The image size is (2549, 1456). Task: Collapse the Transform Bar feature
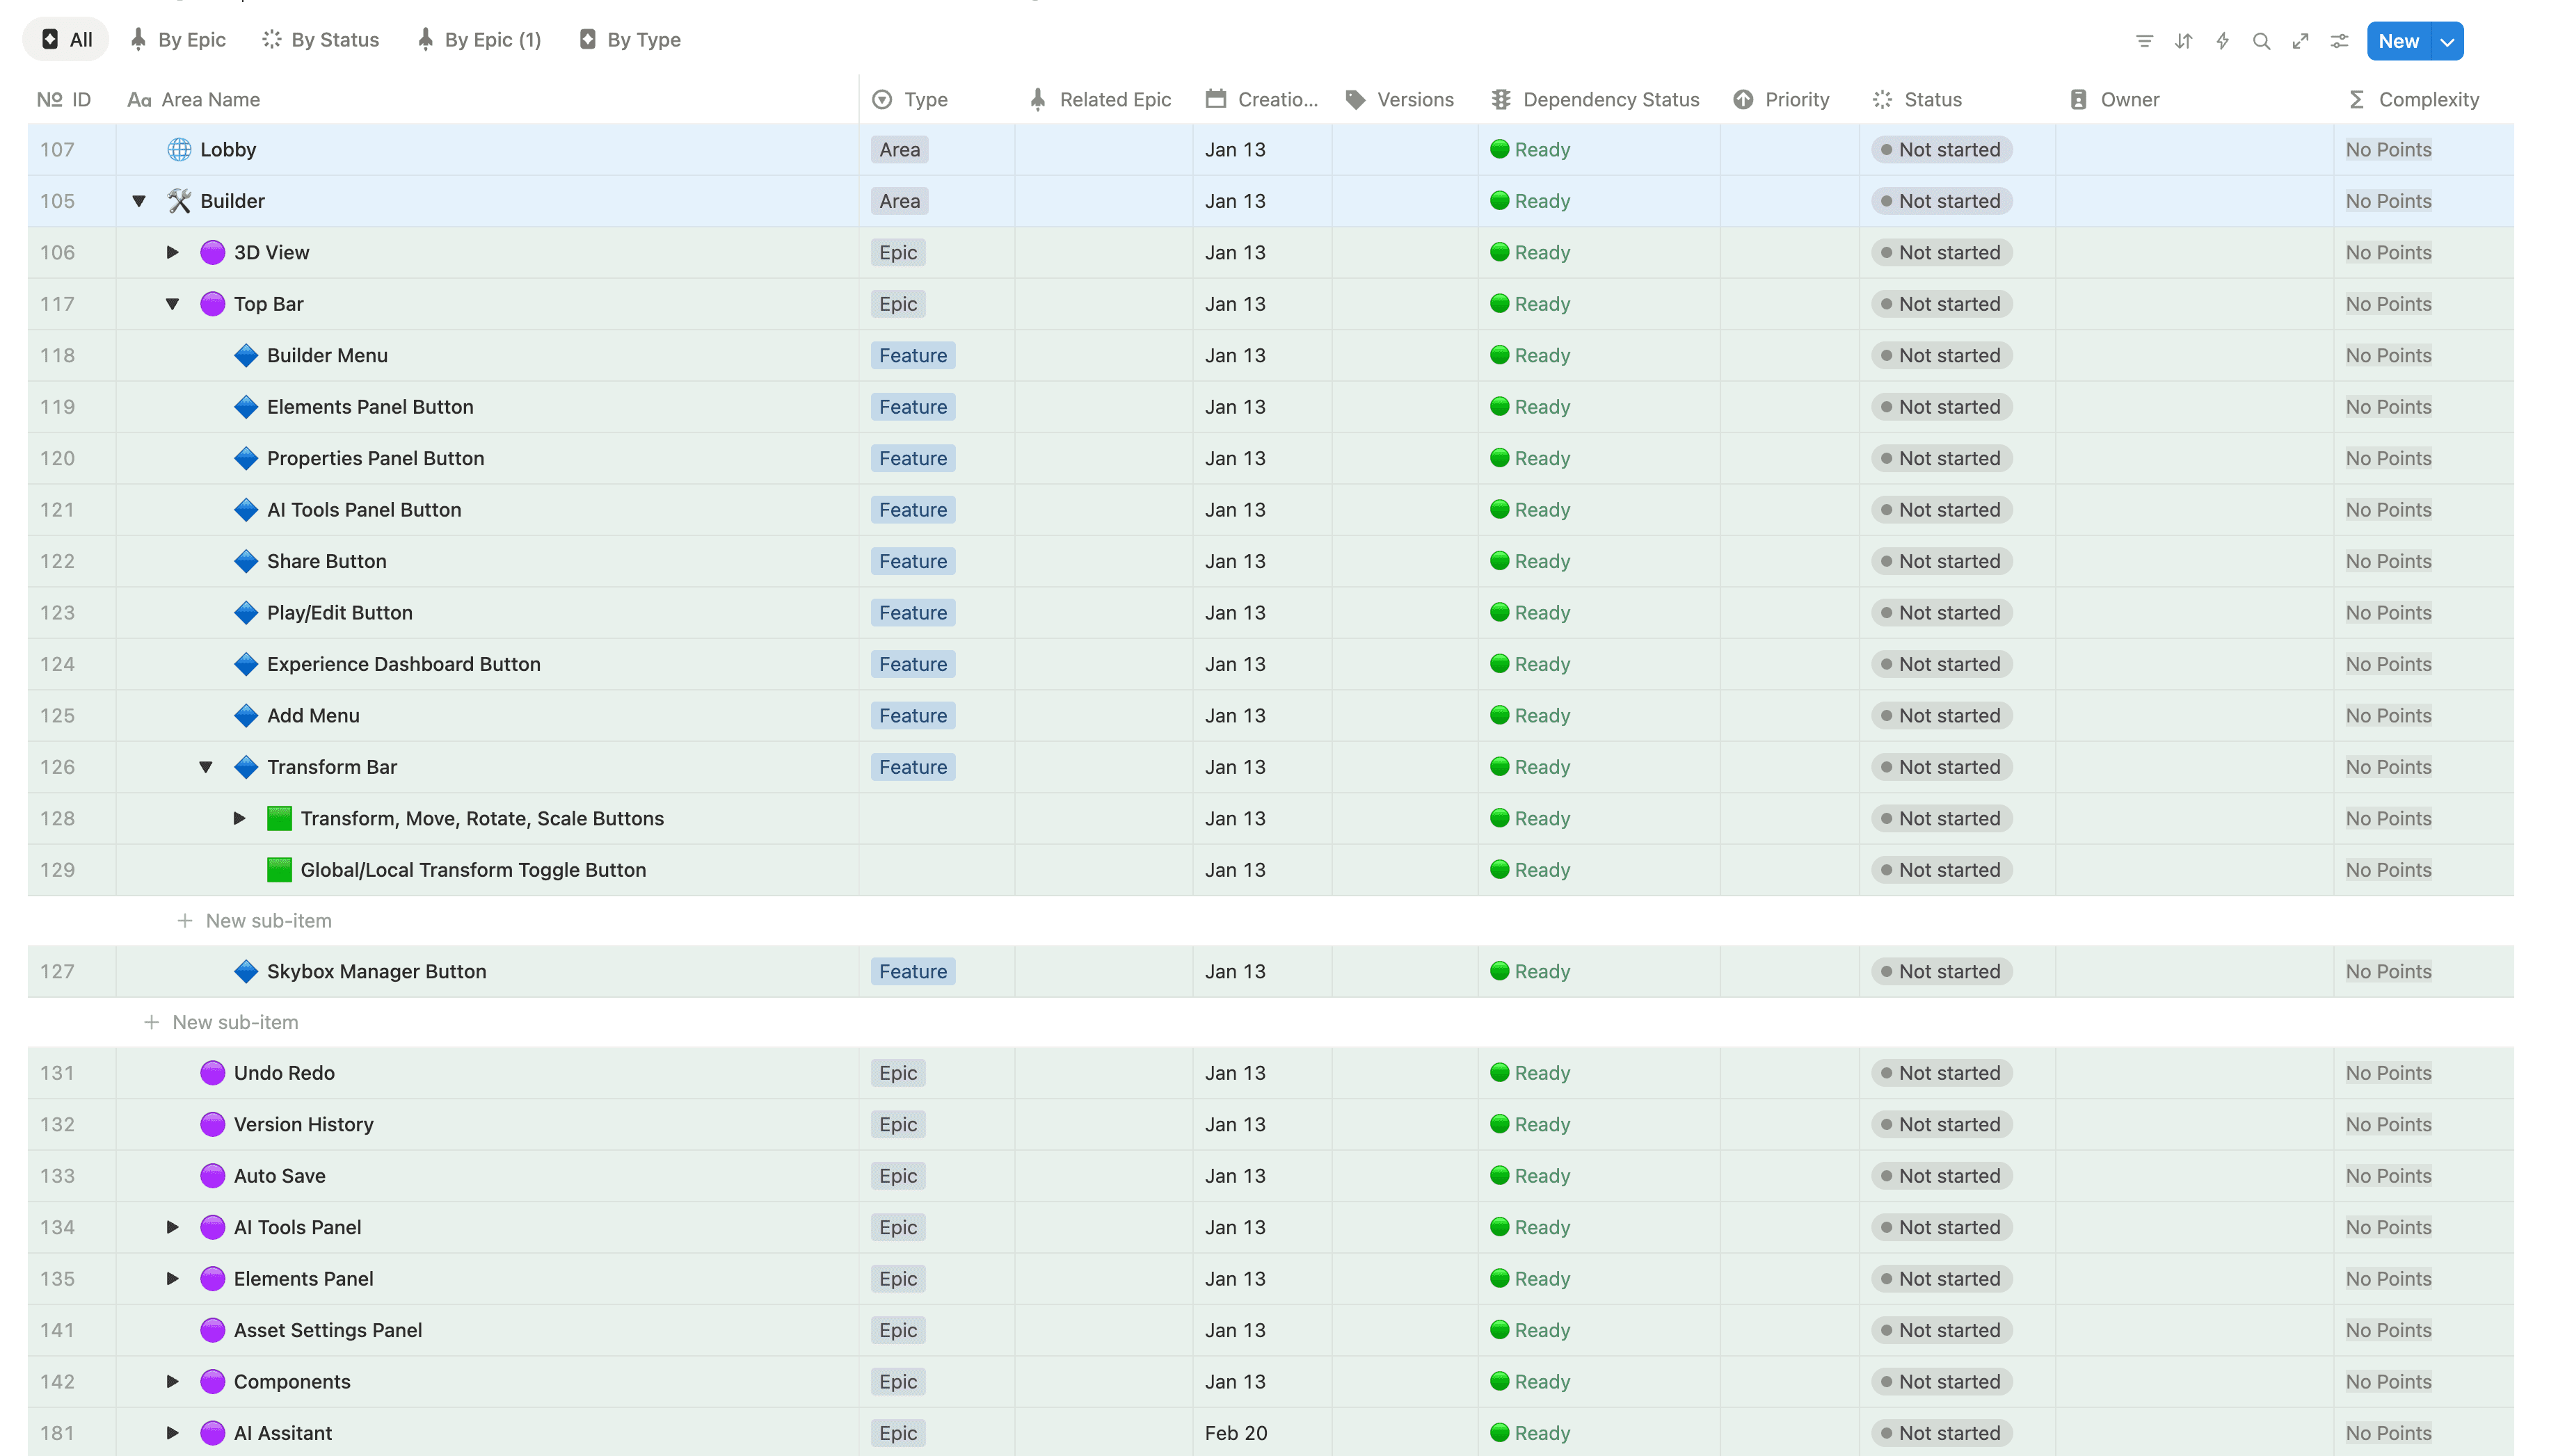pos(206,767)
